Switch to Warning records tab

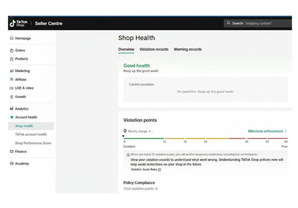(187, 49)
